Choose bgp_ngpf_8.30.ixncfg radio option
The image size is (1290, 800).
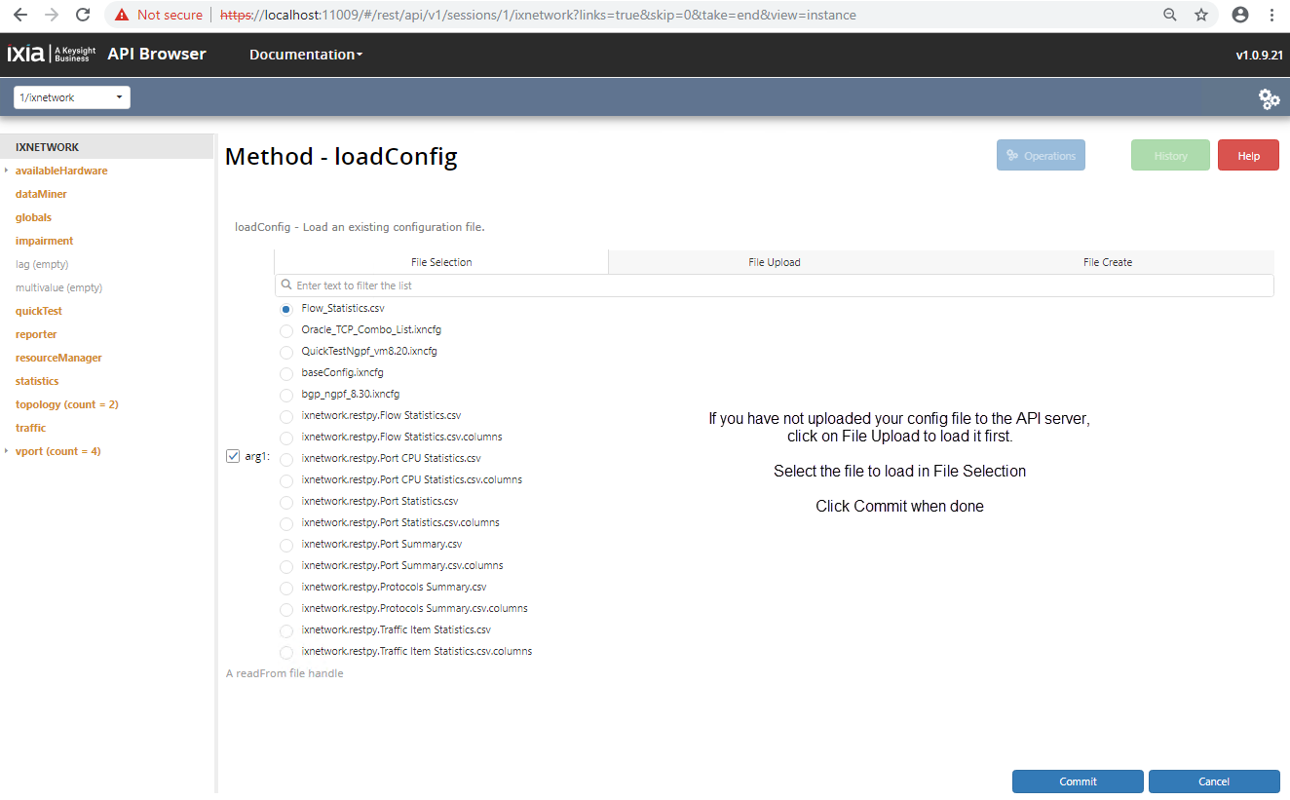[x=286, y=395]
